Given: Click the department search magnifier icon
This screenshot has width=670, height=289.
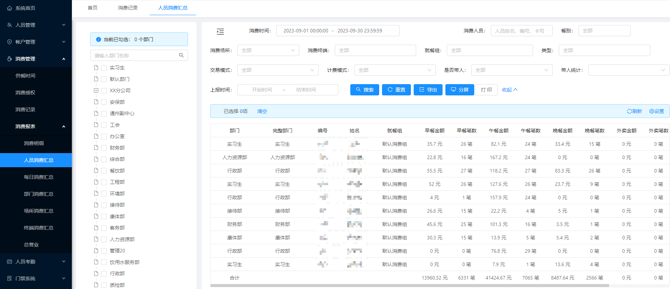Looking at the screenshot, I should click(x=181, y=55).
